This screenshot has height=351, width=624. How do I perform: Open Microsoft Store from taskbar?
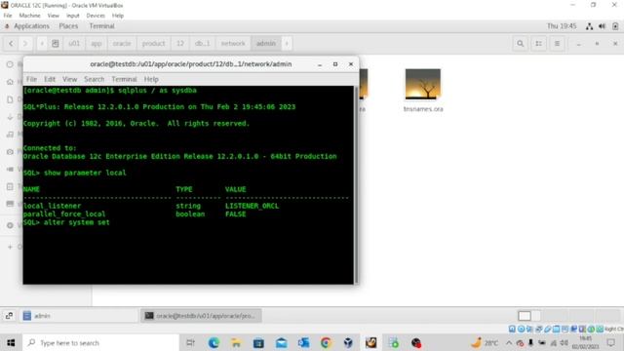tap(258, 343)
